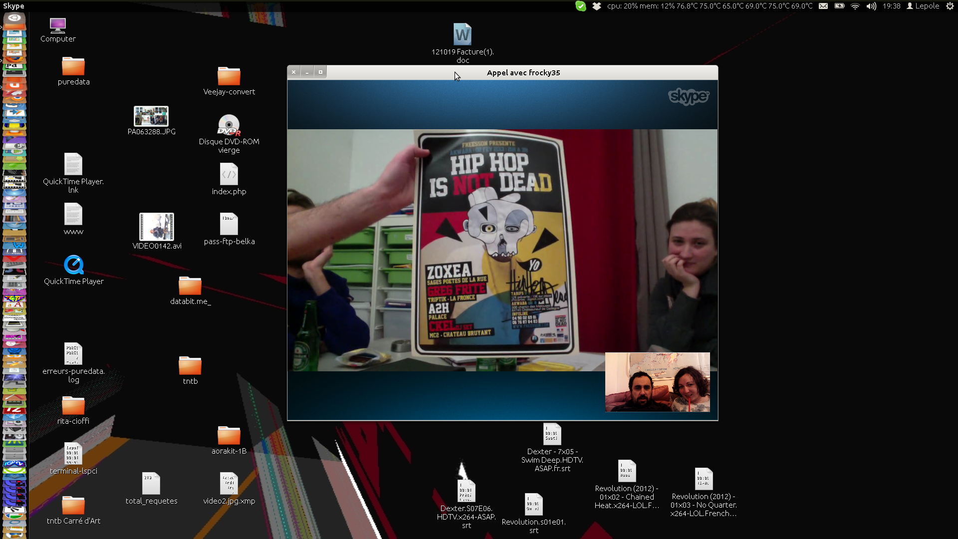This screenshot has height=539, width=958.
Task: Click the battery indicator icon
Action: (x=839, y=6)
